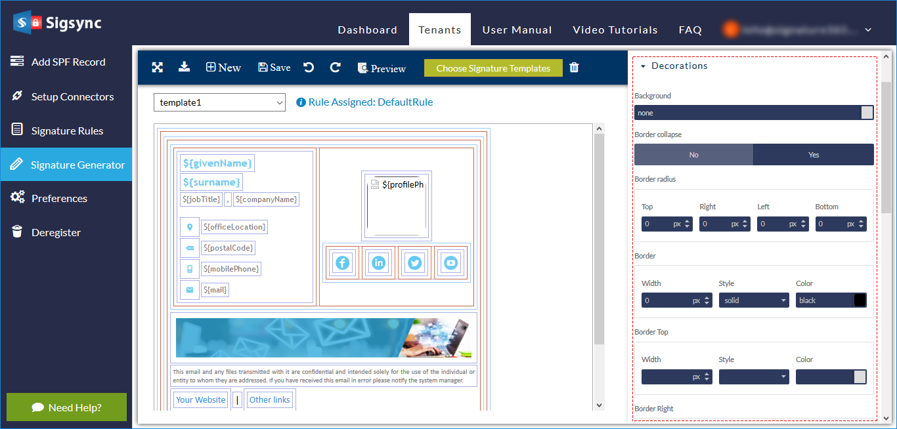Open Signature Rules in sidebar
The width and height of the screenshot is (897, 429).
click(x=67, y=131)
